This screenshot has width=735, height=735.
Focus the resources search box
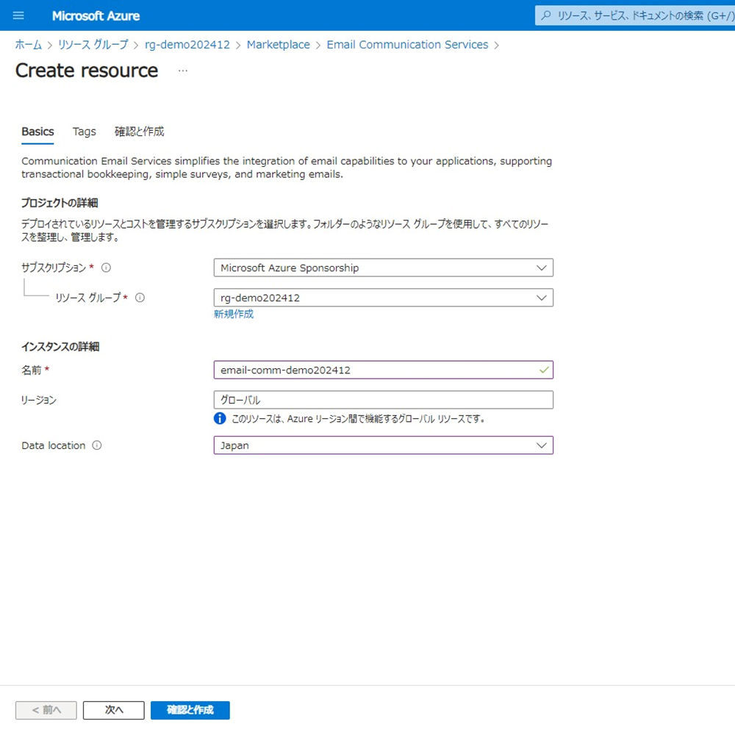point(635,15)
